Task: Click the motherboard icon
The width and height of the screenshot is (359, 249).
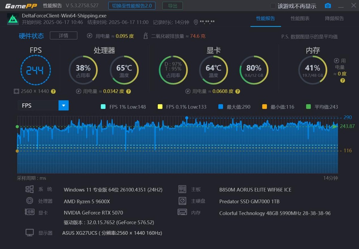Action: pyautogui.click(x=182, y=189)
